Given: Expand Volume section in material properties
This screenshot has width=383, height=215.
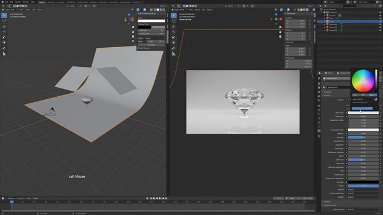Looking at the screenshot, I should click(327, 202).
